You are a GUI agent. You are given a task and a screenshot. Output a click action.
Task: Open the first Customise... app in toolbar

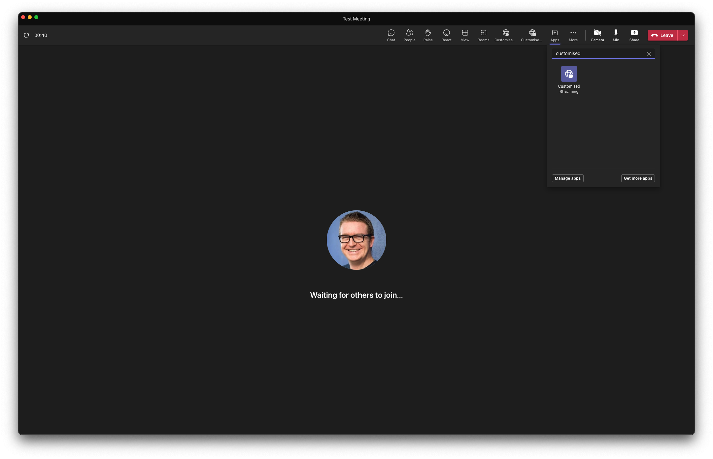(x=505, y=35)
